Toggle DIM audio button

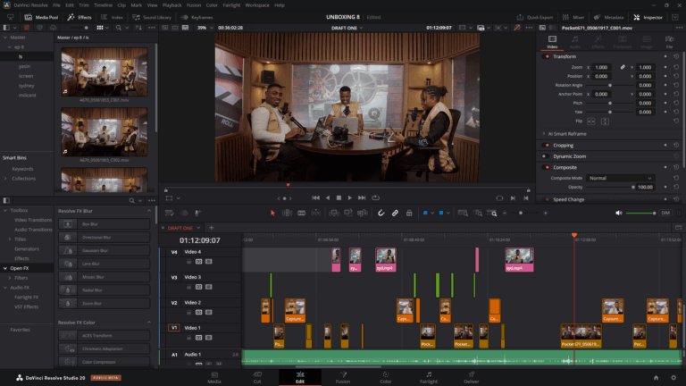tap(665, 214)
